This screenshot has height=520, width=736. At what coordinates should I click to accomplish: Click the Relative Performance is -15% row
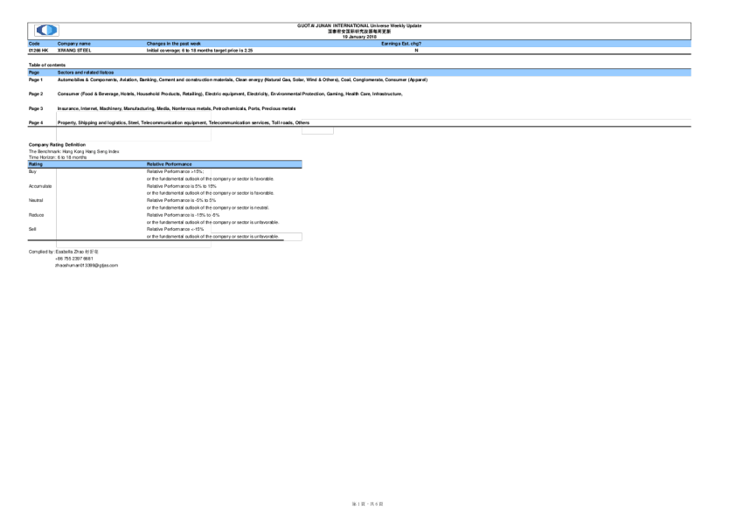click(x=178, y=214)
